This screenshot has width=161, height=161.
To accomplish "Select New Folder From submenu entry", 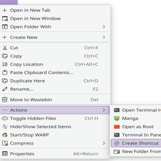I will [x=136, y=151].
